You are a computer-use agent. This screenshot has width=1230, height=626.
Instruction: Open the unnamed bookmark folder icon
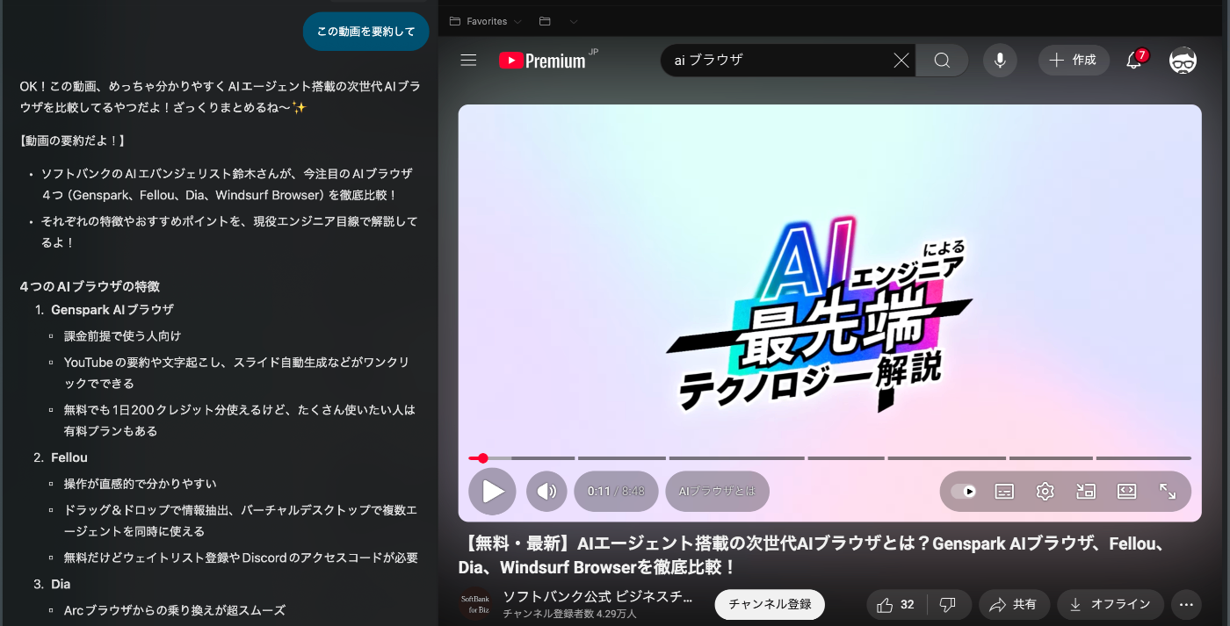coord(545,21)
